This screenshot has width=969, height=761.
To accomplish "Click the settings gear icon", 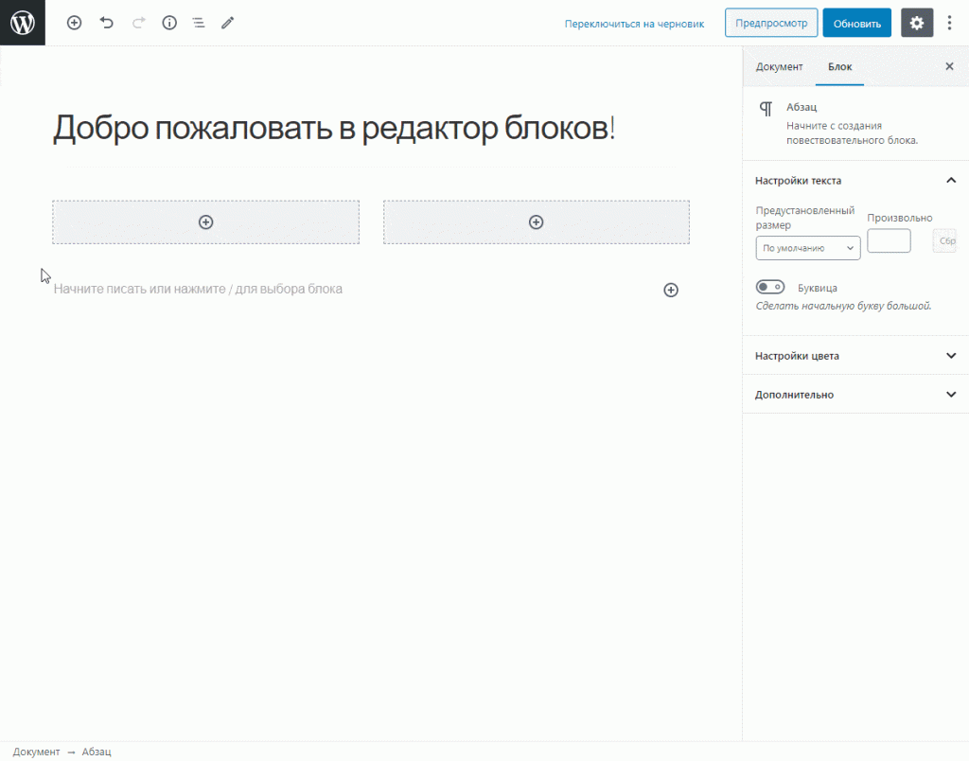I will tap(916, 23).
